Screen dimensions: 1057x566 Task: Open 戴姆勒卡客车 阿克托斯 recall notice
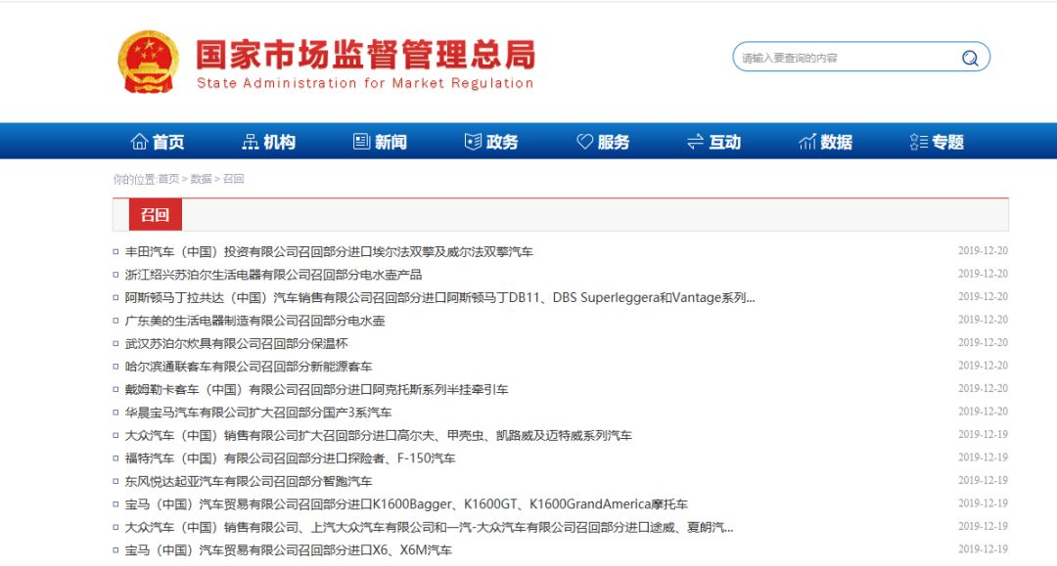(x=316, y=389)
